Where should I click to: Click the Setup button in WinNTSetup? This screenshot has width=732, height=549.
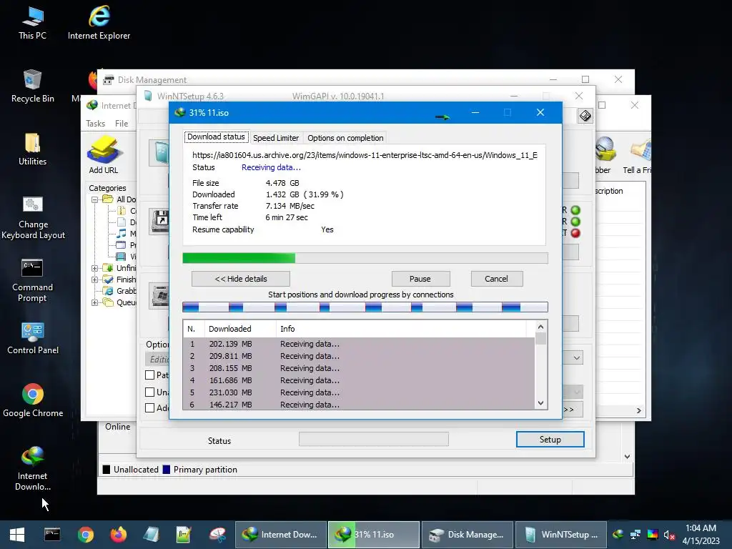pos(550,440)
